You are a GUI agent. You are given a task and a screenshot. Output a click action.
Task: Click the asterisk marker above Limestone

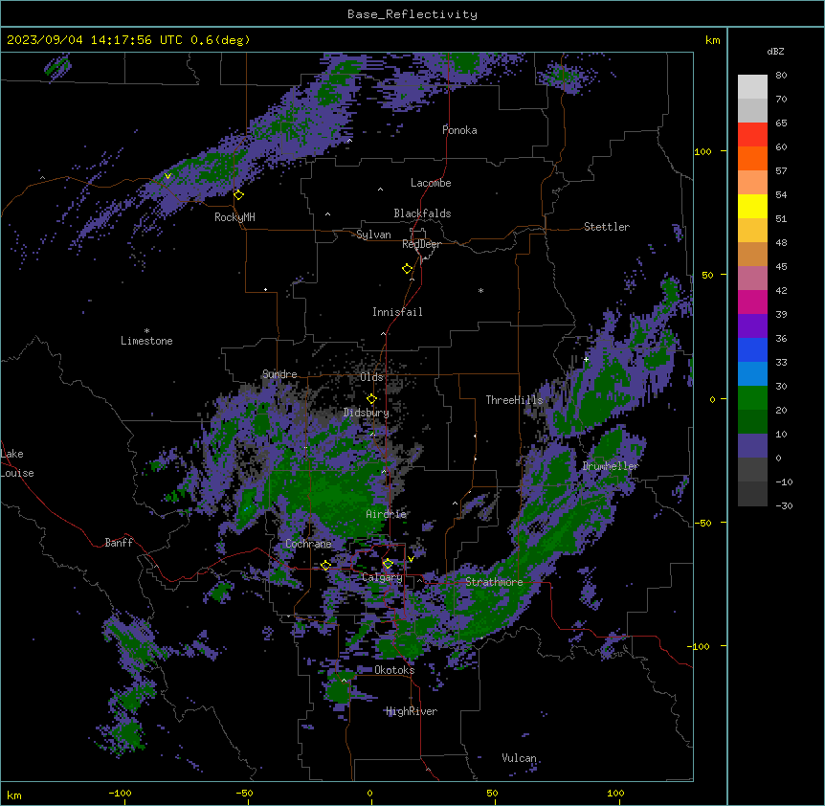(146, 331)
